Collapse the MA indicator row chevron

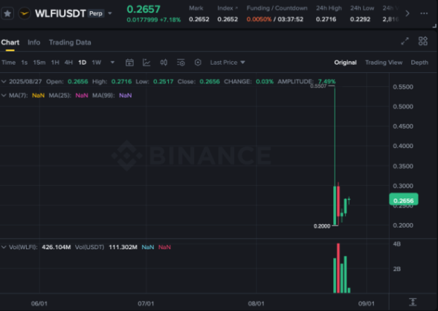coord(4,95)
